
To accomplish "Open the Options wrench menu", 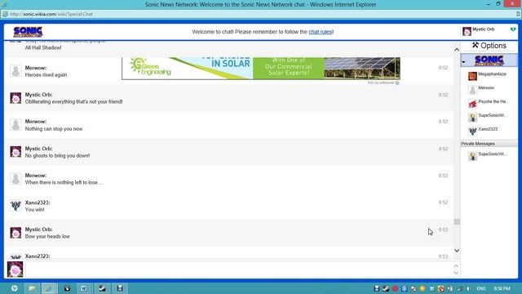I will [x=489, y=46].
